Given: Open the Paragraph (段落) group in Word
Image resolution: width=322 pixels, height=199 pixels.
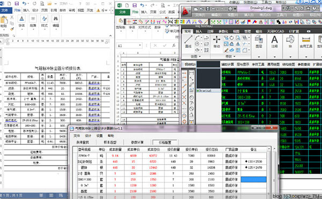Looking at the screenshot, I should click(x=33, y=22).
